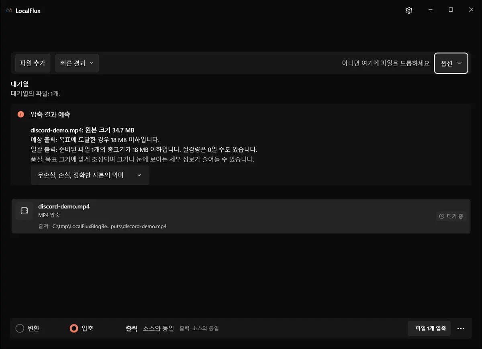482x349 pixels.
Task: Click the 대기열 heading
Action: (20, 84)
